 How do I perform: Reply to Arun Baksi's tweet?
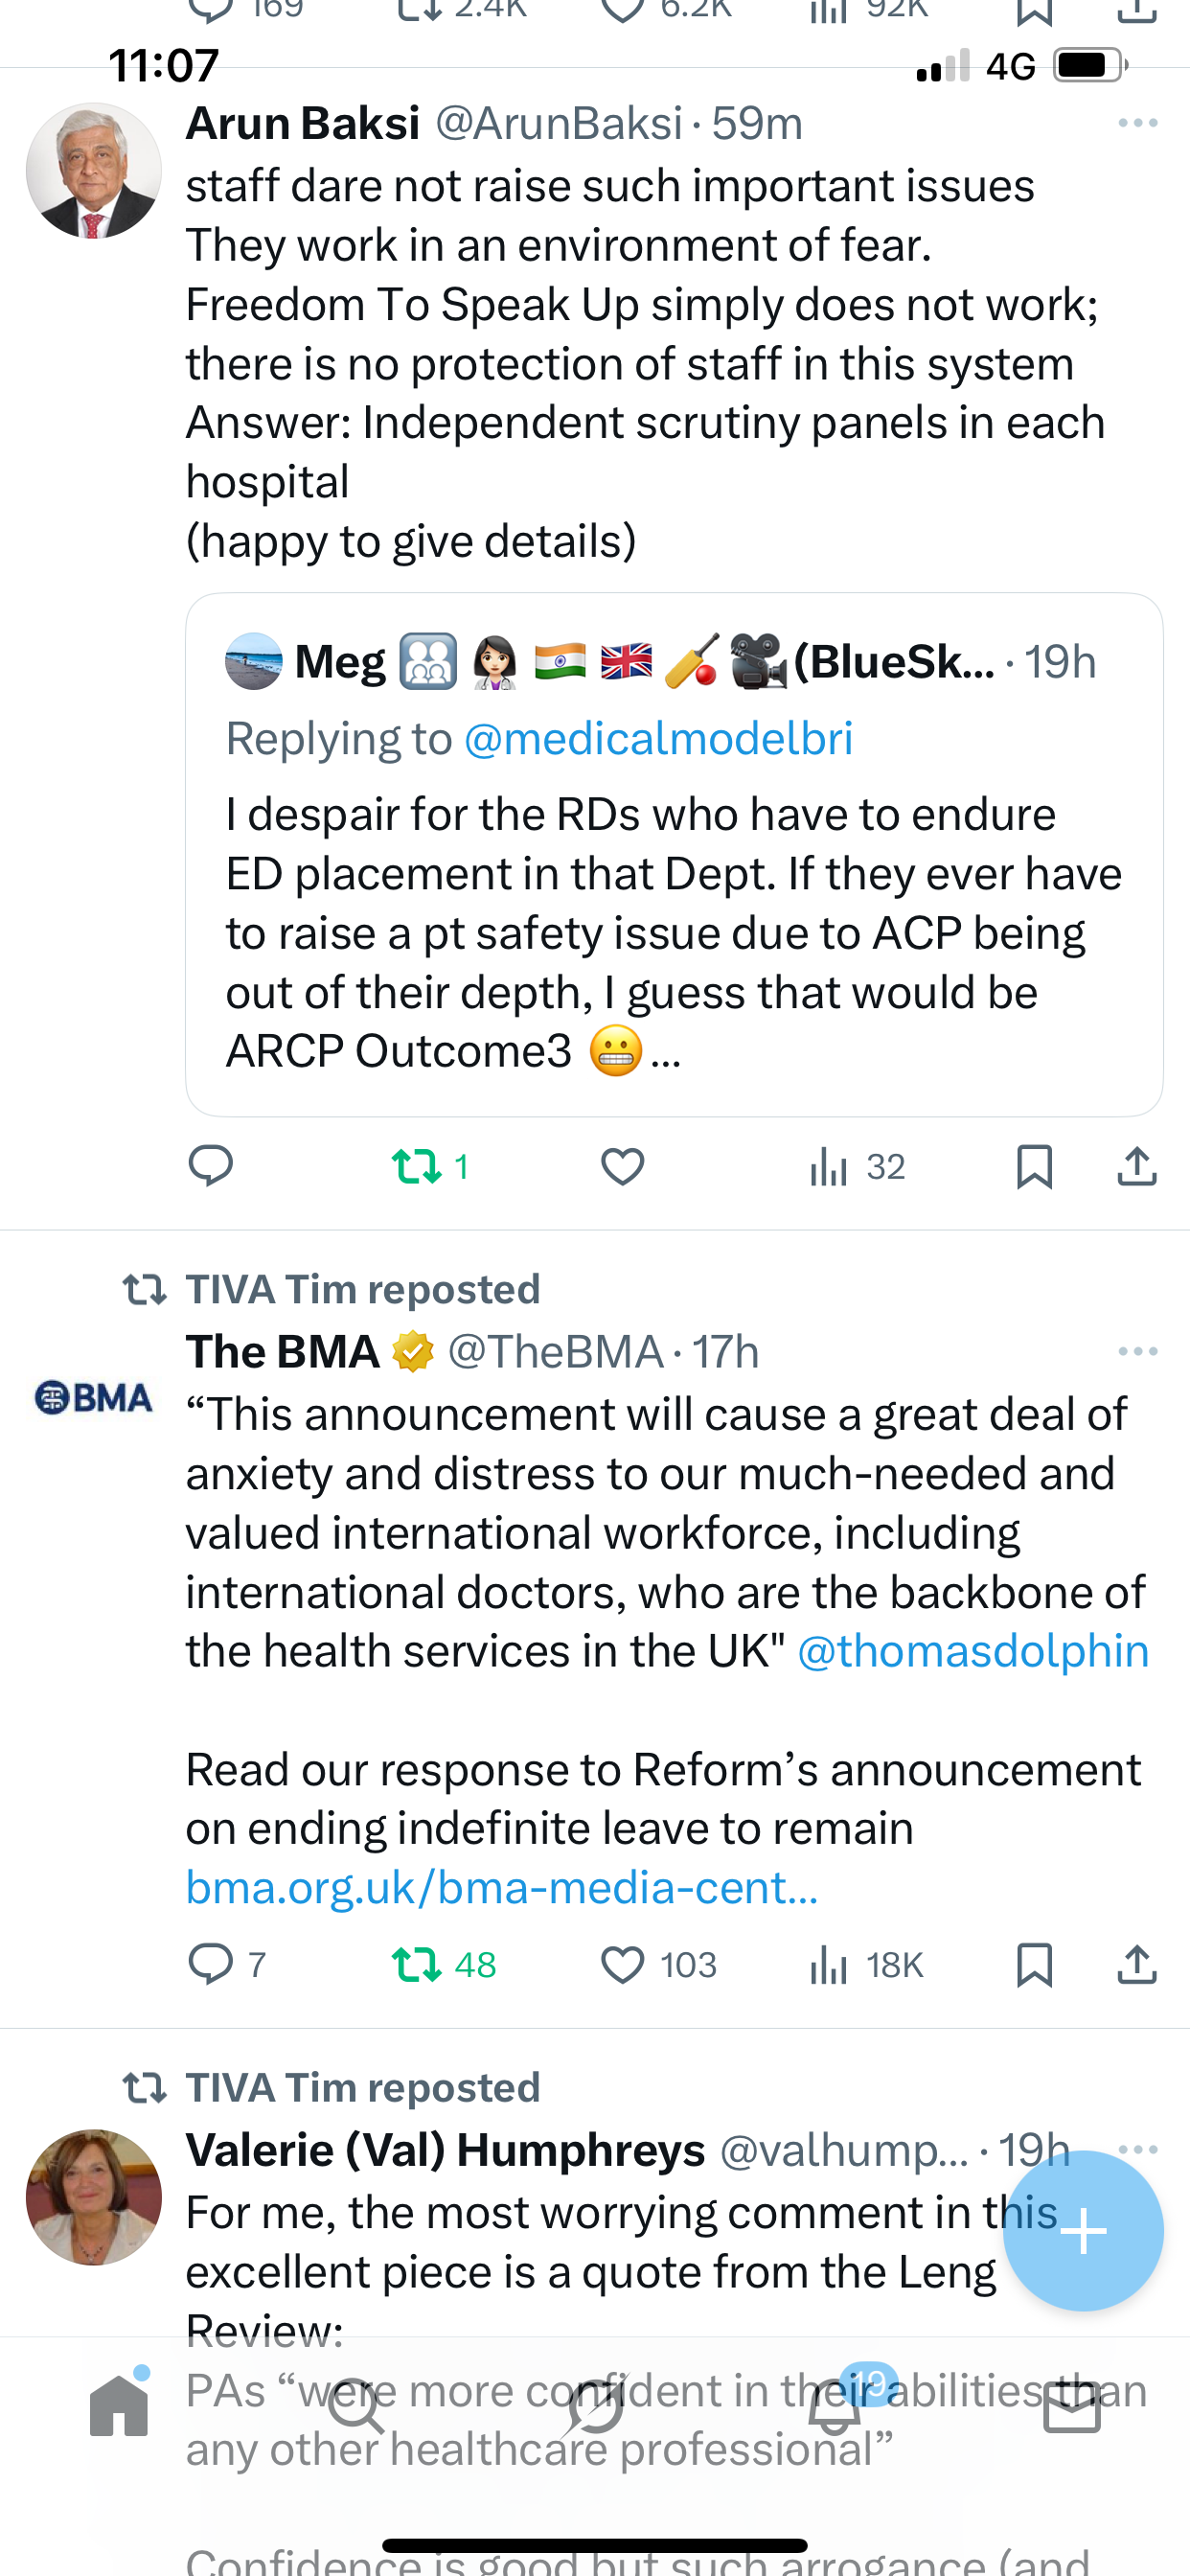tap(211, 1166)
